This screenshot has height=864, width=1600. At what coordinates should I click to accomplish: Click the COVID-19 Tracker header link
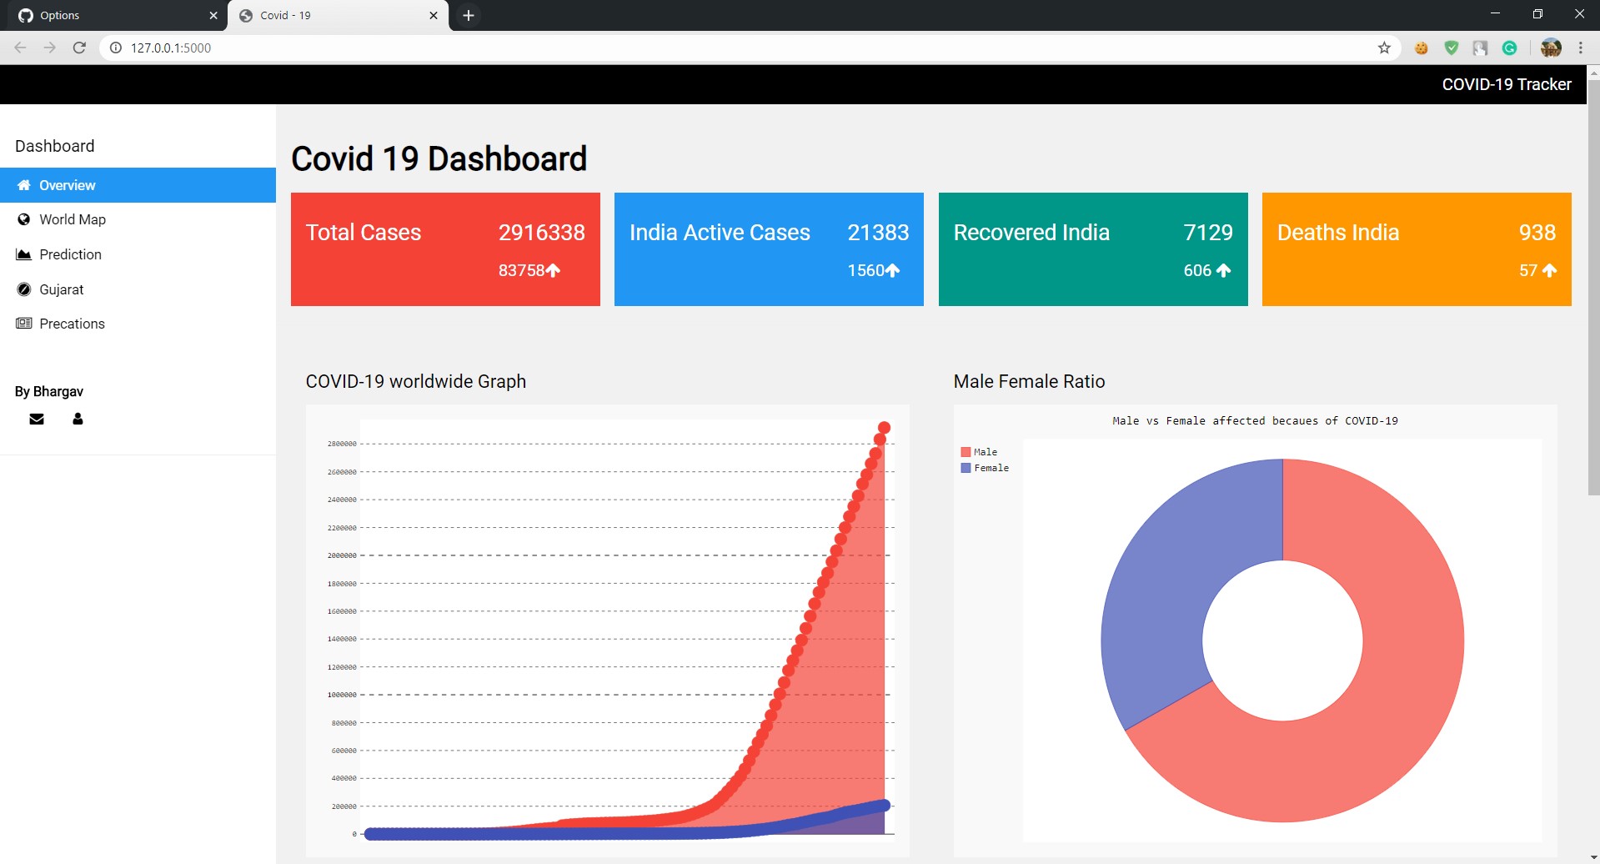pos(1507,84)
